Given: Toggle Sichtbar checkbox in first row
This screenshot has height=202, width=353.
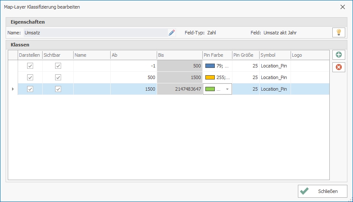Looking at the screenshot, I should coord(58,66).
